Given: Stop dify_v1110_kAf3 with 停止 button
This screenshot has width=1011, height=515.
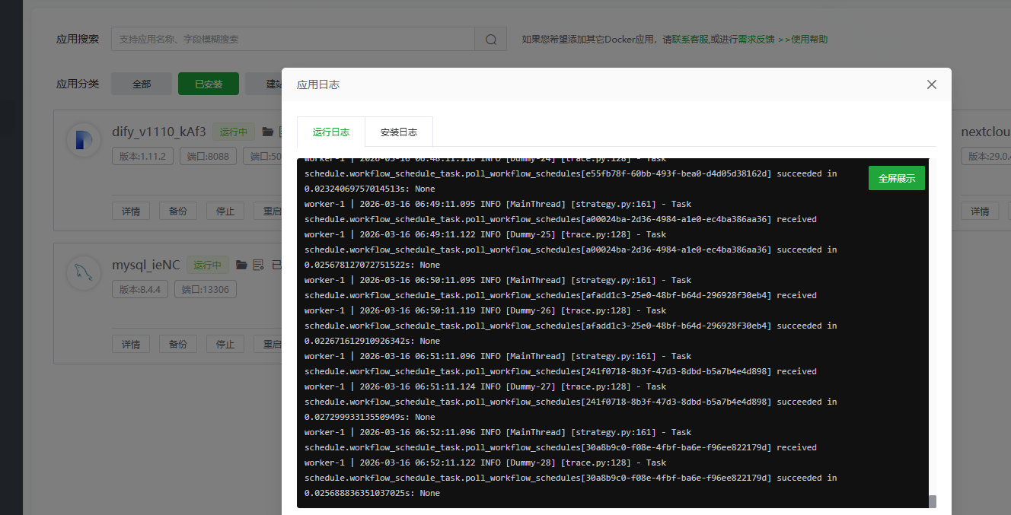Looking at the screenshot, I should tap(225, 211).
